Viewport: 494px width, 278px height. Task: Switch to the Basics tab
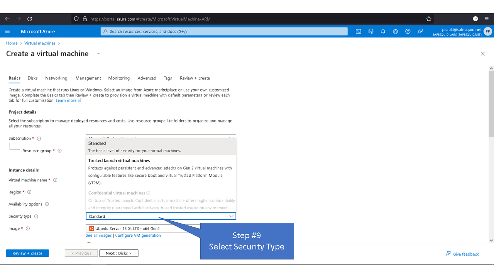point(15,78)
